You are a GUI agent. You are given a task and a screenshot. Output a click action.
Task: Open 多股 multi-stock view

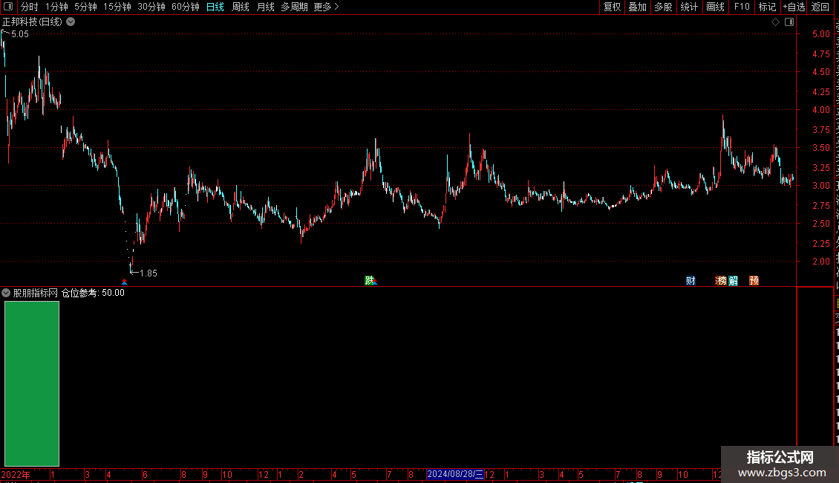[x=663, y=7]
